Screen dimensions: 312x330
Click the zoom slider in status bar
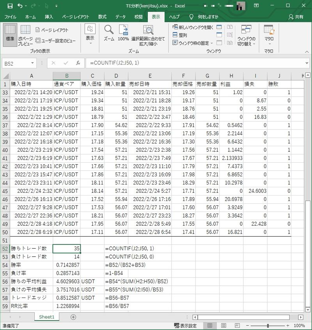[x=268, y=326]
